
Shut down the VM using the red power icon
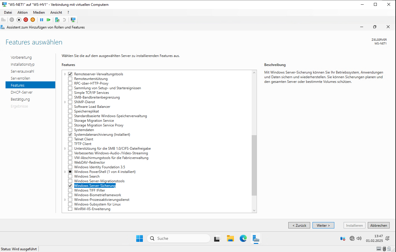(x=26, y=20)
